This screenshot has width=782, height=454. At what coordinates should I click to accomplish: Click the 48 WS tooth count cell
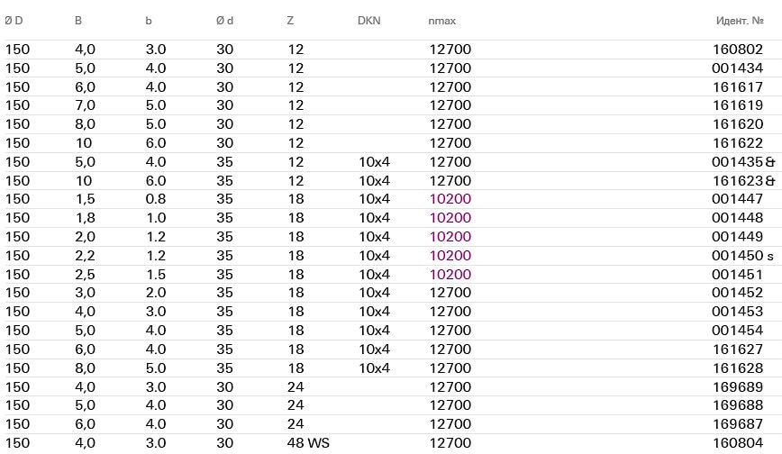pos(308,443)
